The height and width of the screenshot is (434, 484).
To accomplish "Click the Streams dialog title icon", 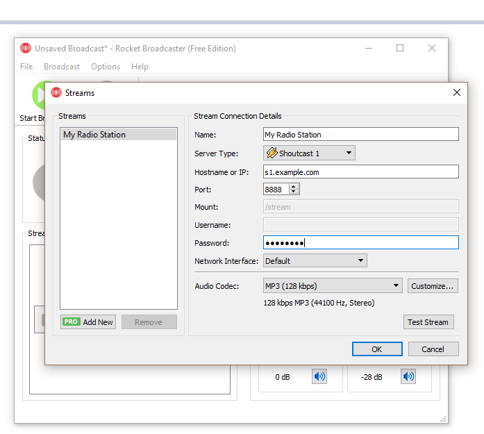I will (56, 92).
